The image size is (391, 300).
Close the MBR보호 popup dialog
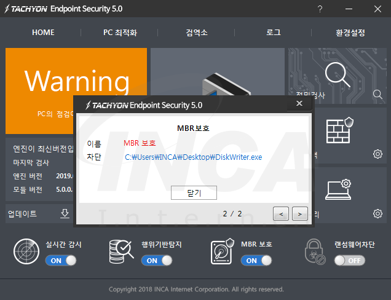299,103
